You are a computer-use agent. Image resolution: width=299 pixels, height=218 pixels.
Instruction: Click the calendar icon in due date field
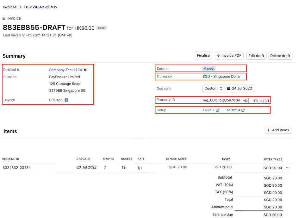[229, 89]
